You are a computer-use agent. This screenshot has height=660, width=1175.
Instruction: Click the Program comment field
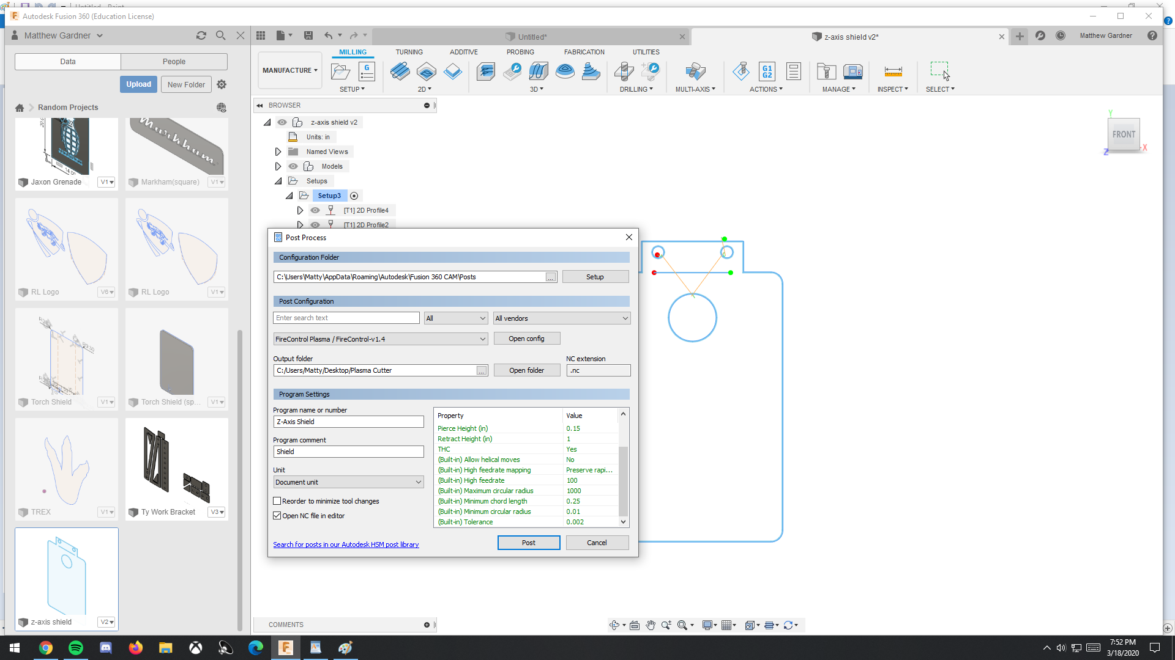tap(348, 452)
